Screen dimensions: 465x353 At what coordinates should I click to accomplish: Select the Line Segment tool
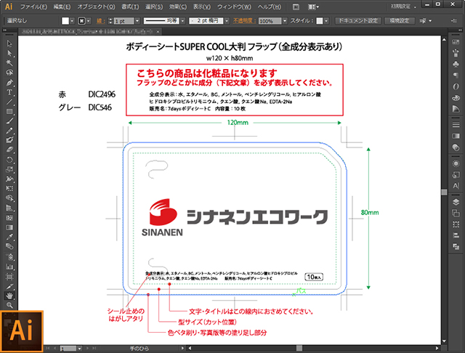coord(9,102)
